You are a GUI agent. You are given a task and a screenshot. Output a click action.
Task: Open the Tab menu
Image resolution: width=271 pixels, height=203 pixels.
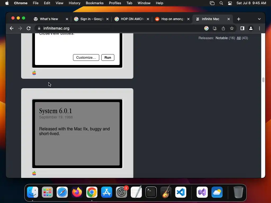129,3
